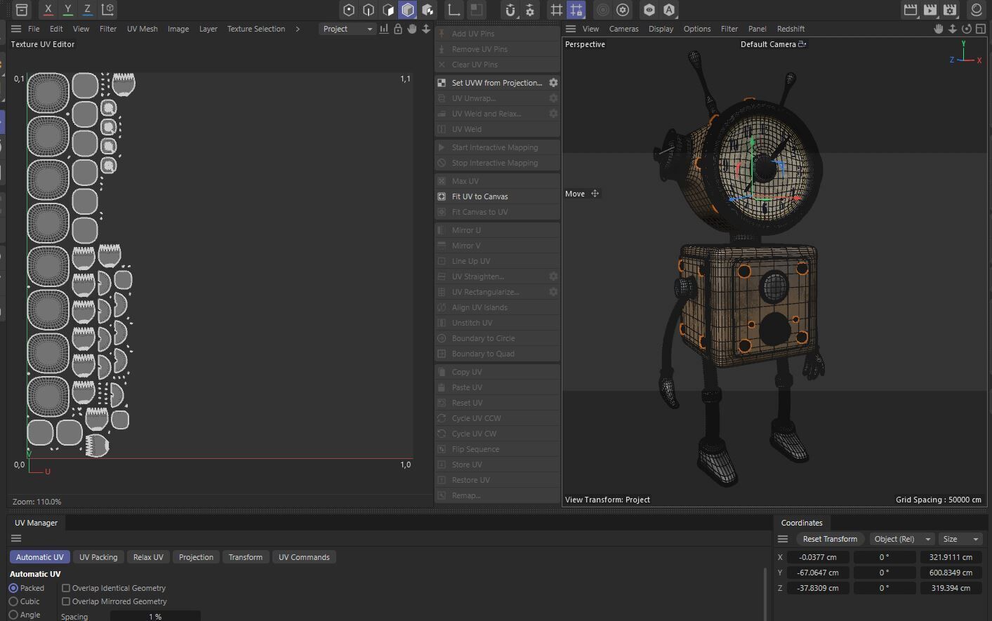This screenshot has height=621, width=992.
Task: Select the Packed radio button
Action: click(13, 588)
